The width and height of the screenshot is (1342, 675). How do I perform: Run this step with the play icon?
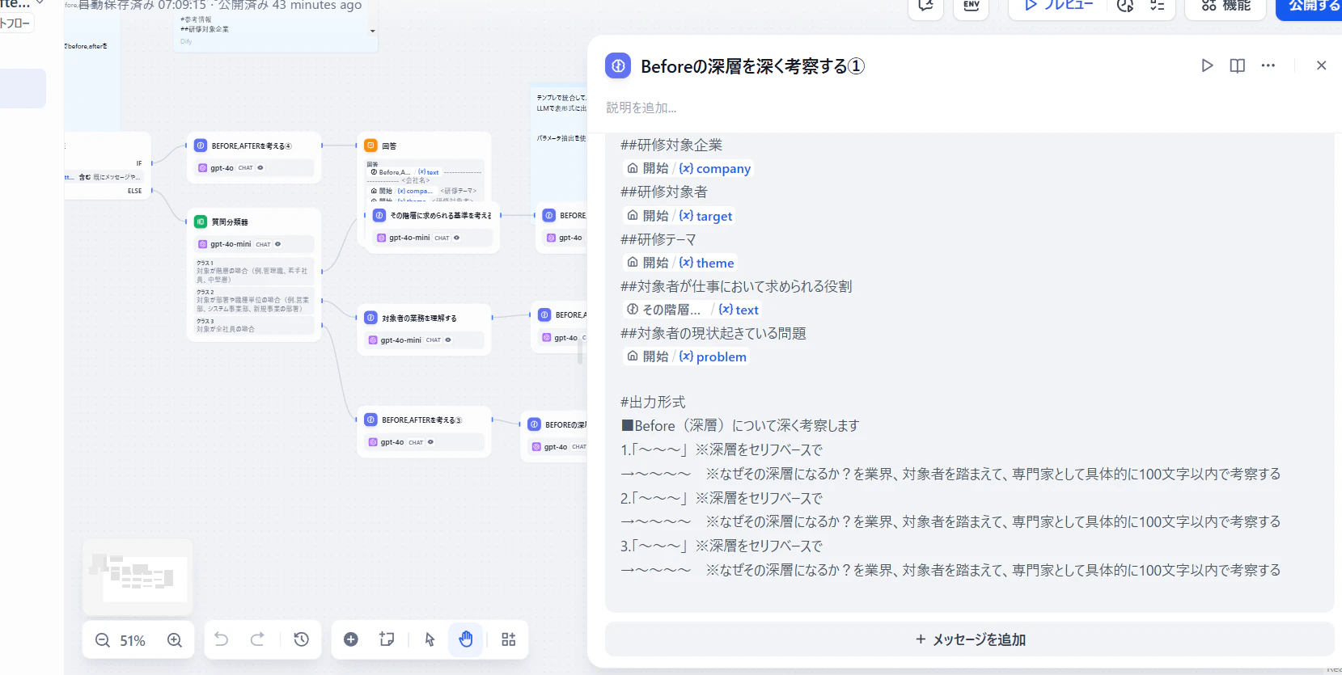(x=1207, y=65)
